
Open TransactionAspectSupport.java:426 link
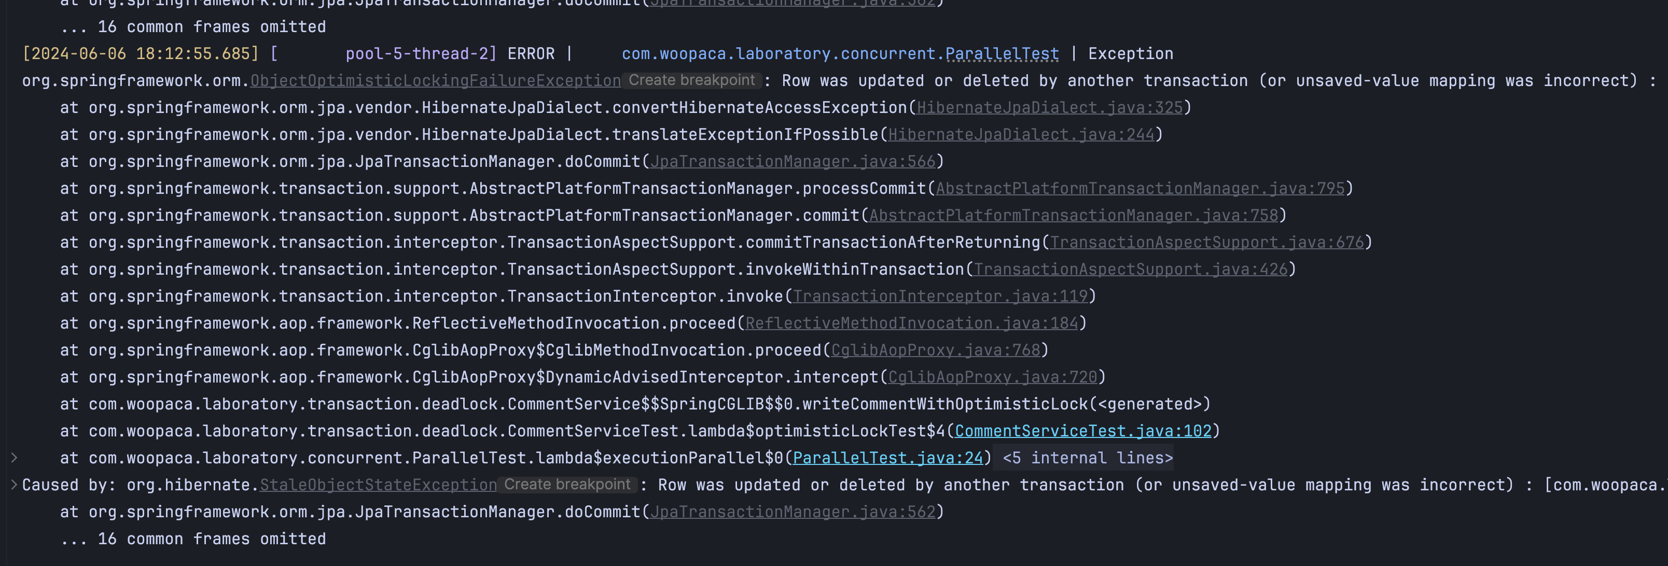pos(1131,269)
